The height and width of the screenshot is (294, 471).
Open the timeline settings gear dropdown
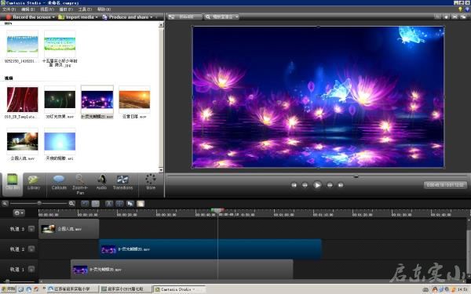tap(19, 212)
